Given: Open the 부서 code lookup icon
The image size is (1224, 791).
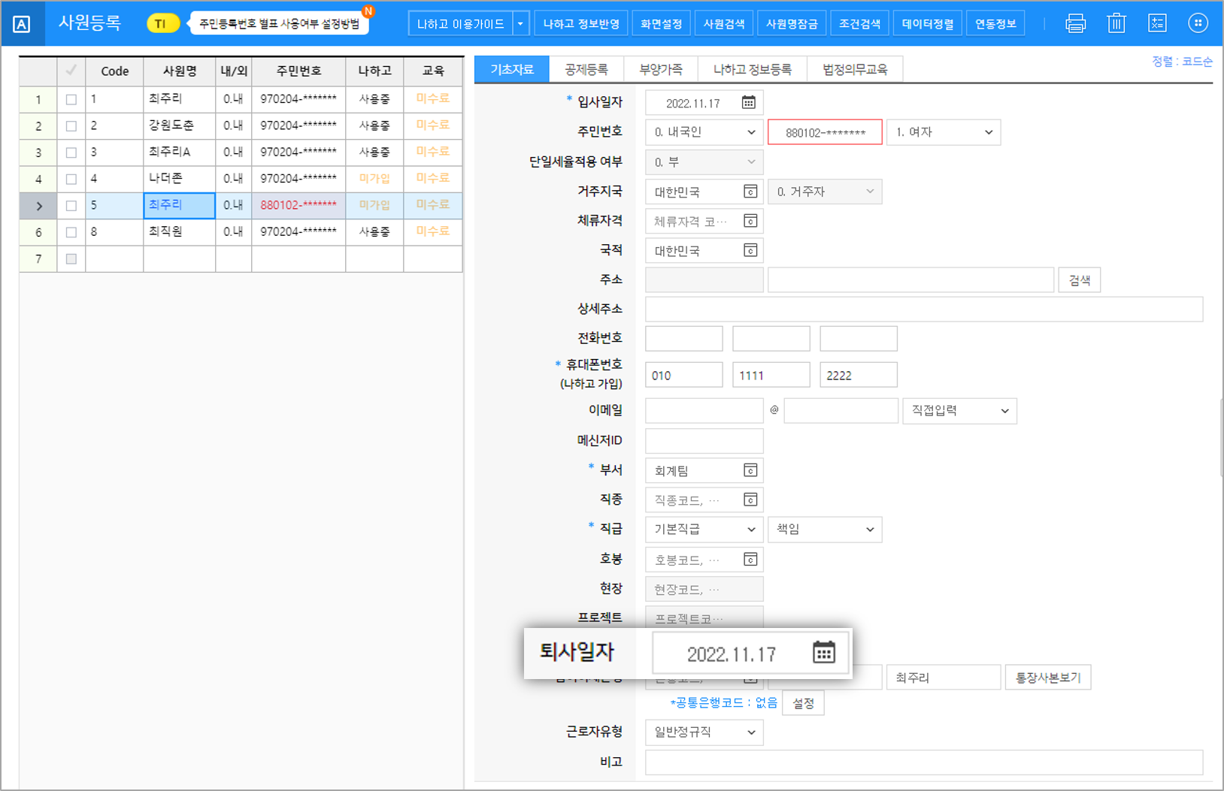Looking at the screenshot, I should pyautogui.click(x=750, y=470).
